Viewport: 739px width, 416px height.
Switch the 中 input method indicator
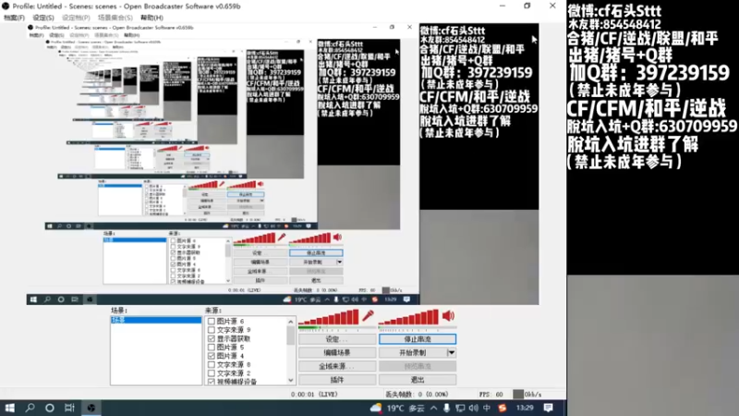[x=487, y=408]
